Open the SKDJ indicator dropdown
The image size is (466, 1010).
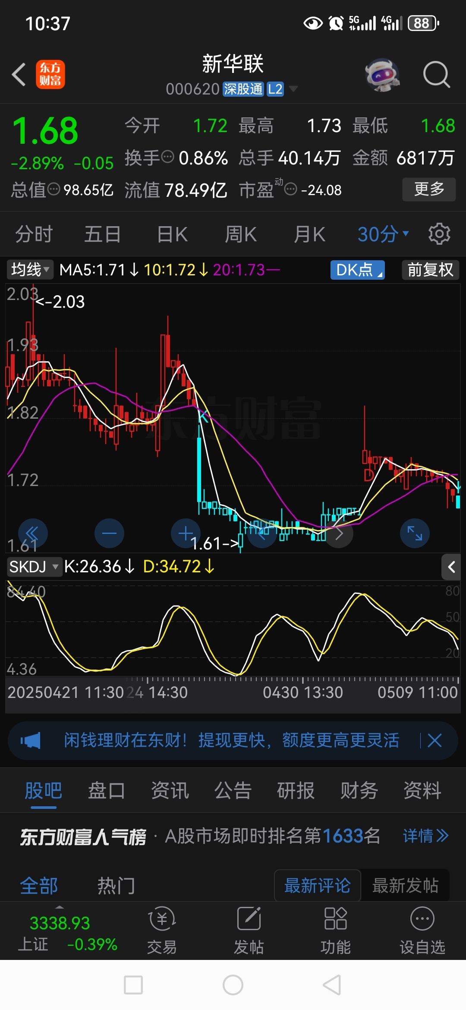[x=35, y=567]
